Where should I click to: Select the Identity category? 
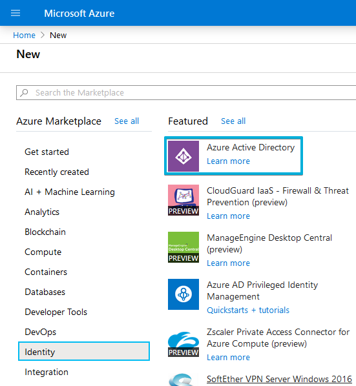84,351
